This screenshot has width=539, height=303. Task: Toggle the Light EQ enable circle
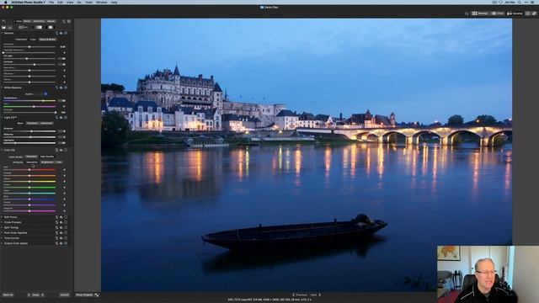pyautogui.click(x=66, y=118)
